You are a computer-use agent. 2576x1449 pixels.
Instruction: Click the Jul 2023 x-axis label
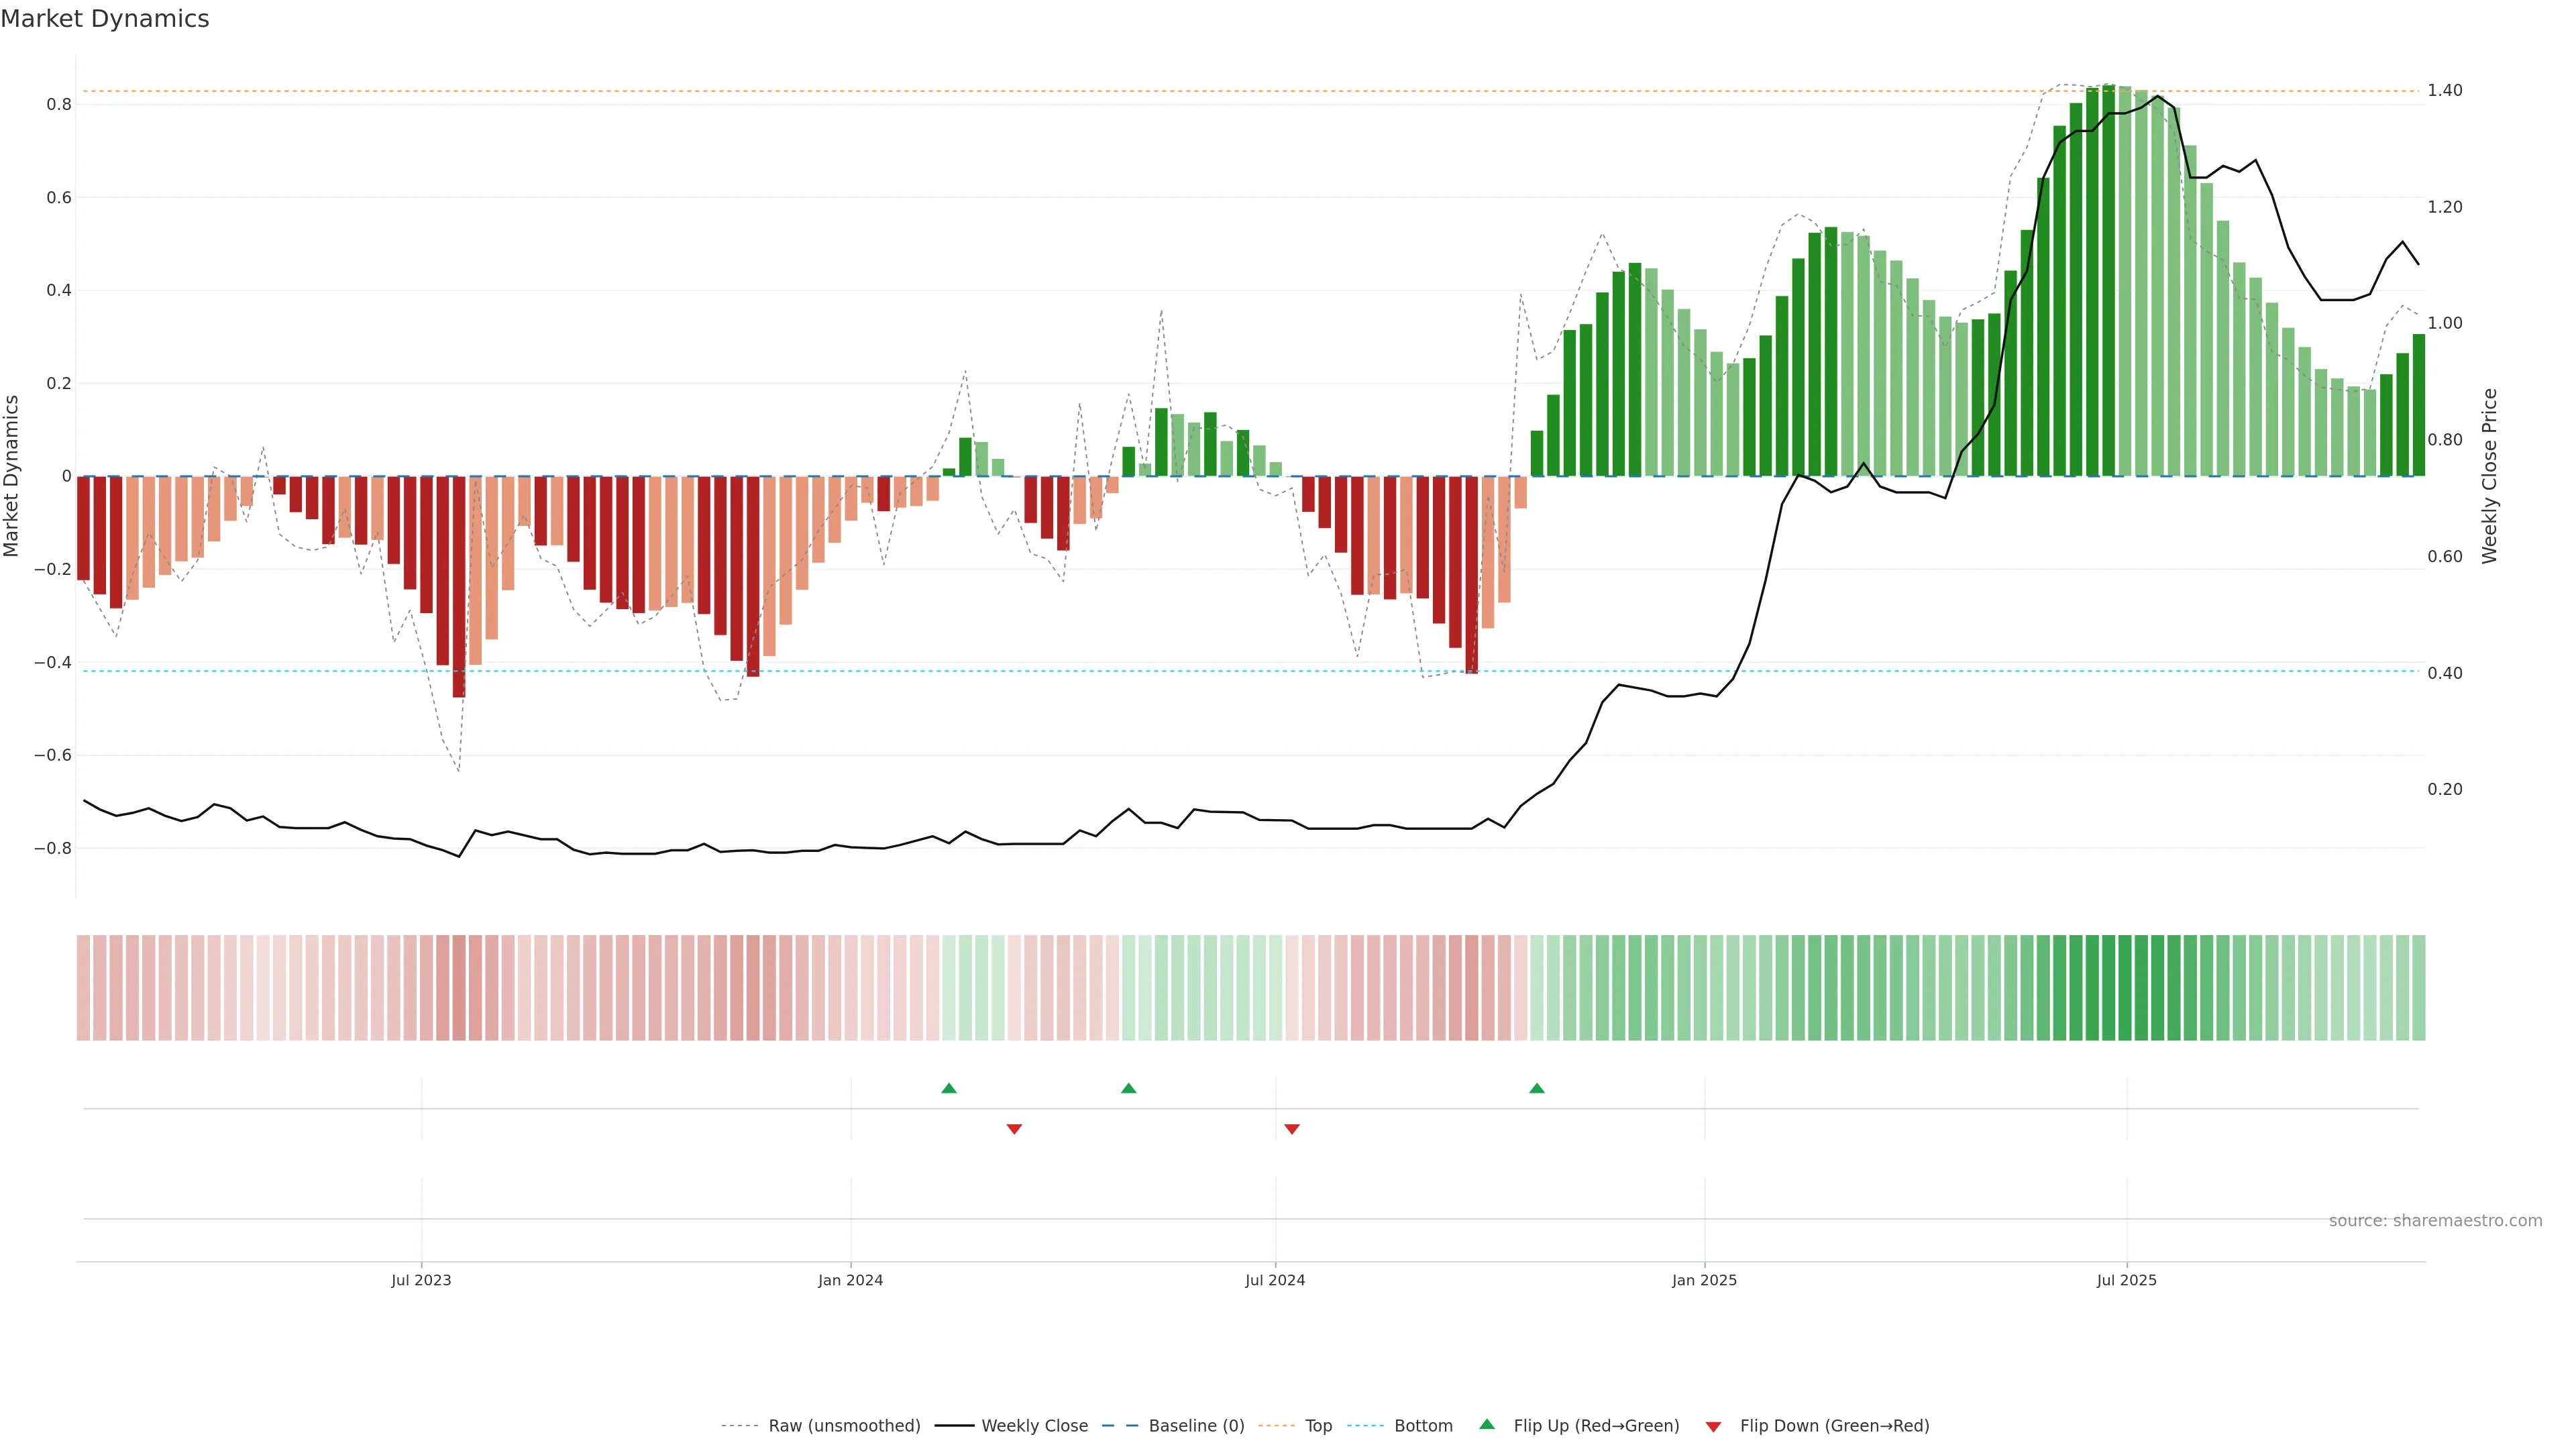pyautogui.click(x=421, y=1280)
